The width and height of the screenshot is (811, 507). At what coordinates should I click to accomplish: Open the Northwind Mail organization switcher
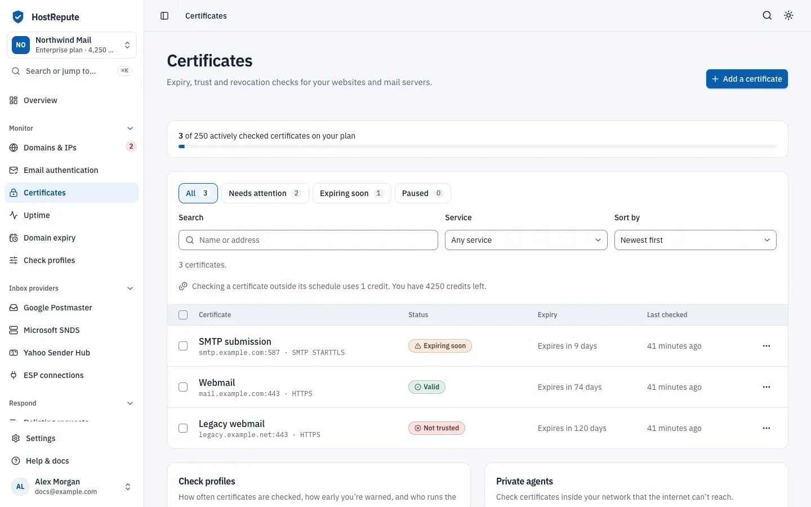(x=72, y=45)
